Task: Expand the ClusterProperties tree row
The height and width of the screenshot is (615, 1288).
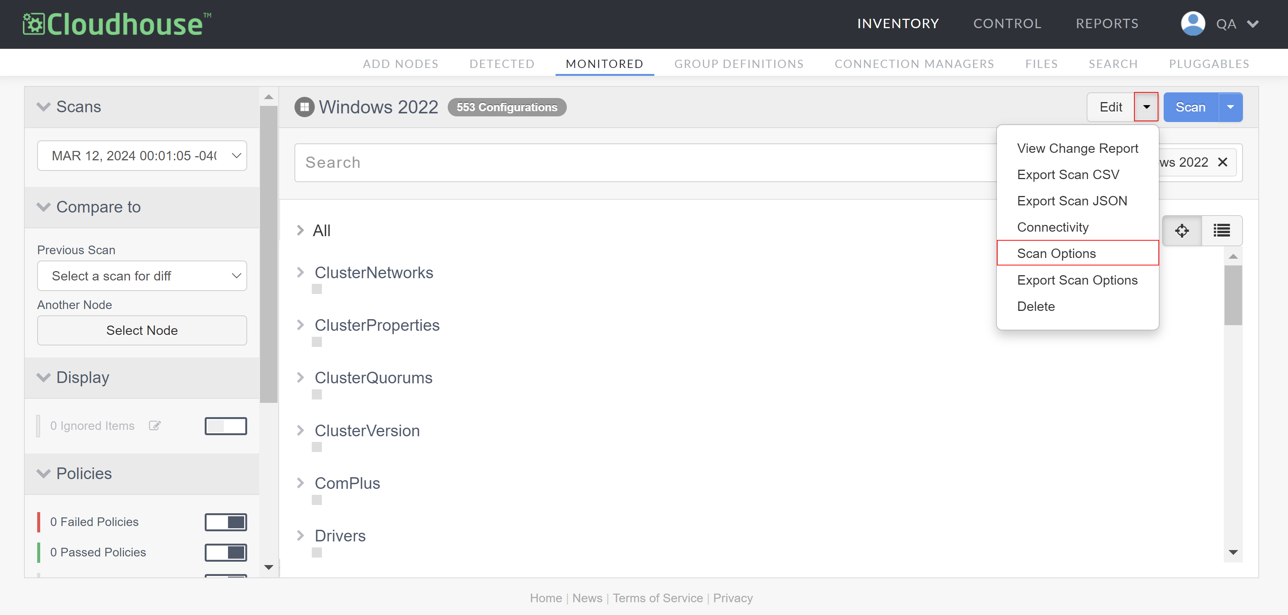Action: click(300, 325)
